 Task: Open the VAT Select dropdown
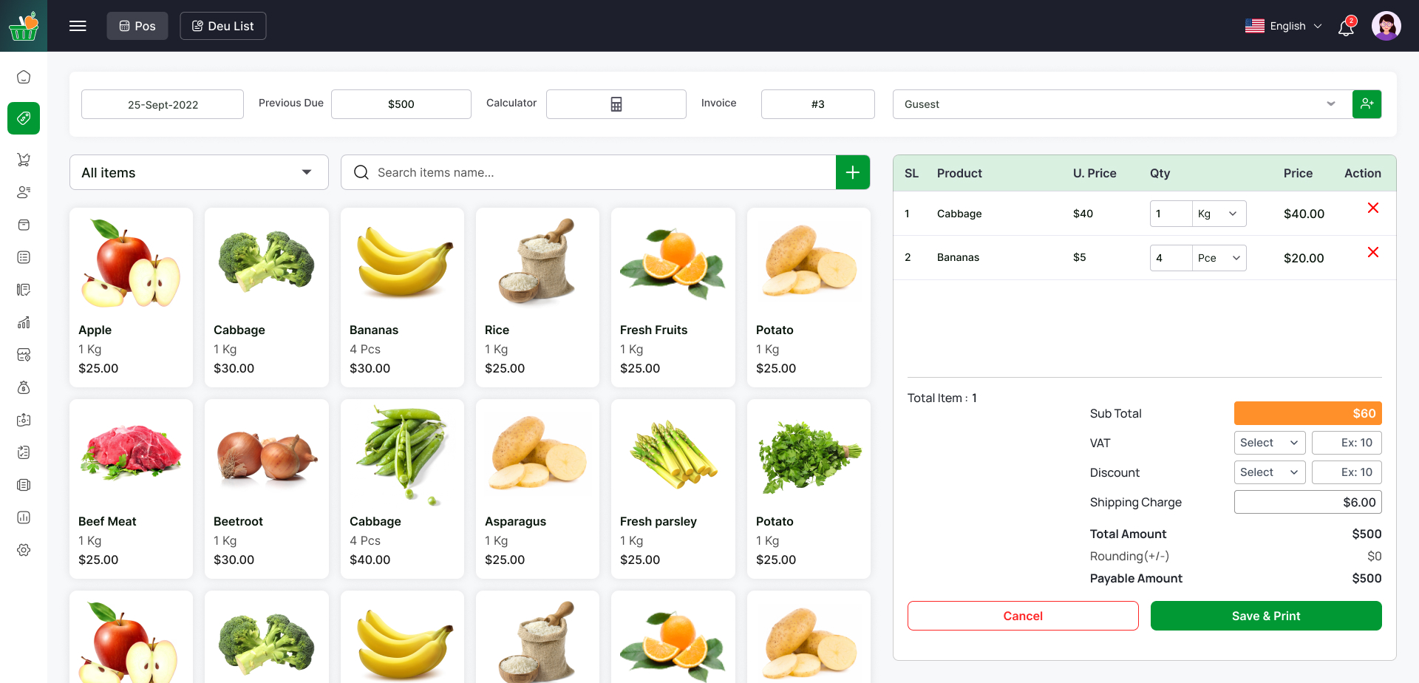pyautogui.click(x=1270, y=442)
